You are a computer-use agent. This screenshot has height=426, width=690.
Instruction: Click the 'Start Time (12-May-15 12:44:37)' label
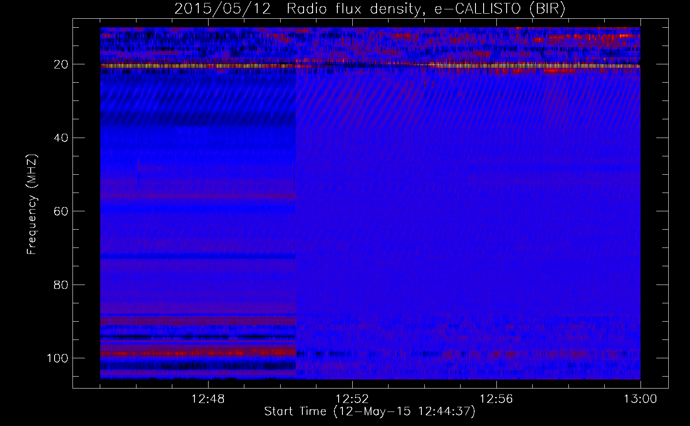pyautogui.click(x=370, y=412)
